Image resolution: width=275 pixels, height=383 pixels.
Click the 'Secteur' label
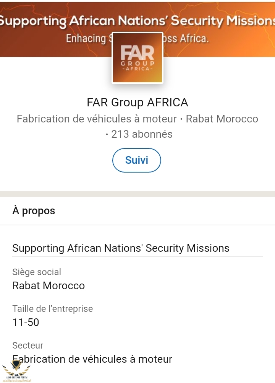pyautogui.click(x=28, y=346)
